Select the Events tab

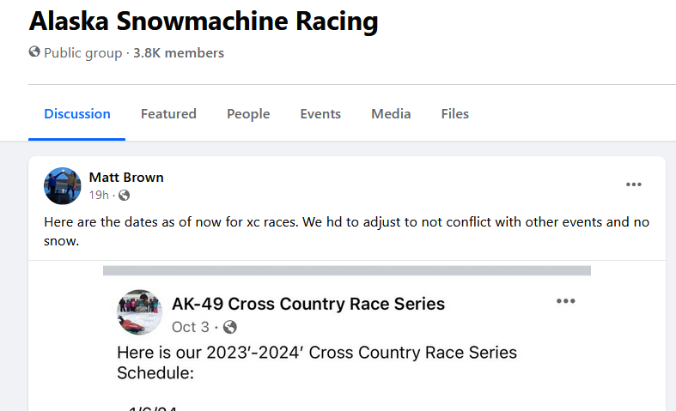tap(320, 114)
